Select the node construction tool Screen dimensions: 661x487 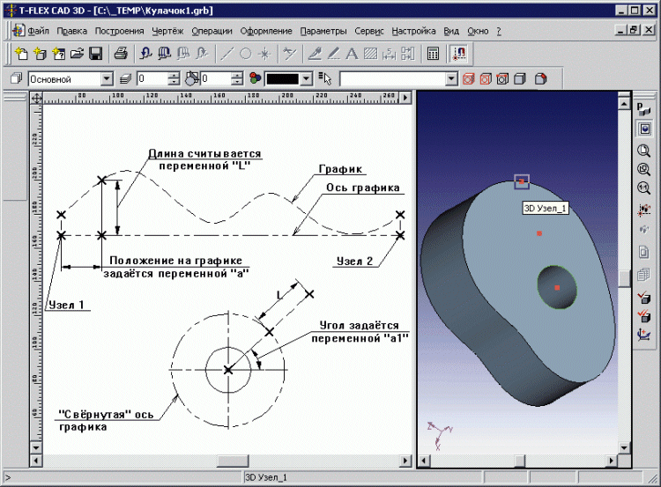(264, 54)
